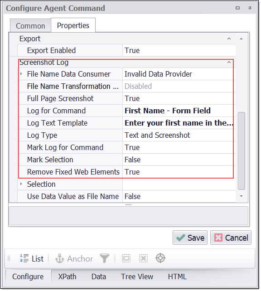The height and width of the screenshot is (291, 261).
Task: Cancel the configuration changes
Action: 231,238
